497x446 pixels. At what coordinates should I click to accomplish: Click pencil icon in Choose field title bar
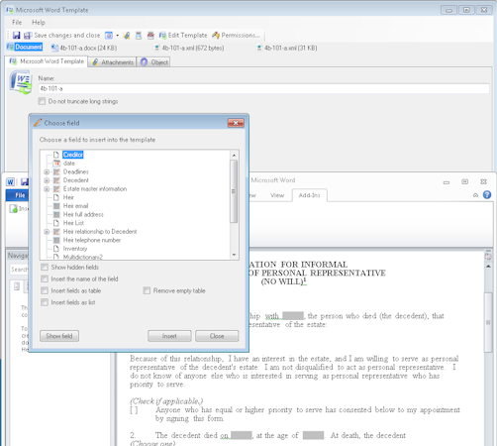[38, 123]
